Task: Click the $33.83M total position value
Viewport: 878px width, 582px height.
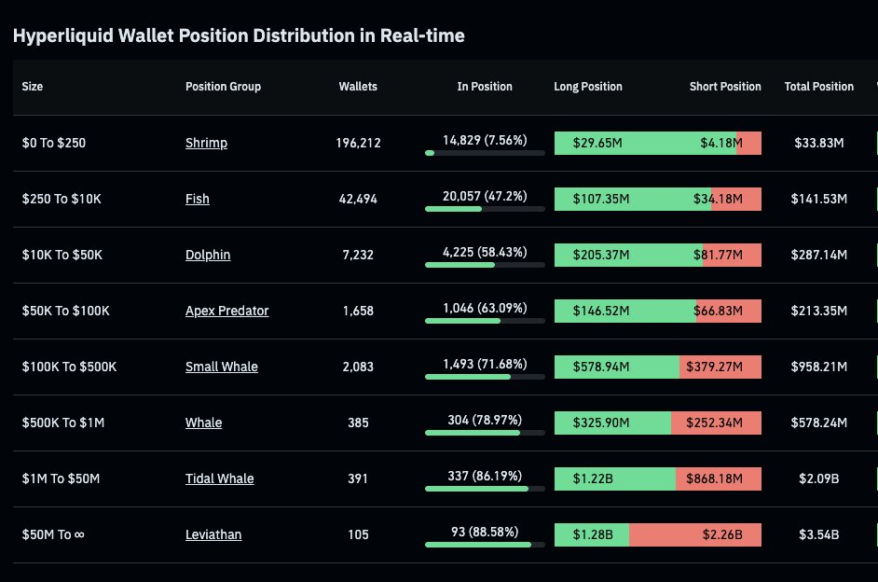Action: tap(818, 143)
